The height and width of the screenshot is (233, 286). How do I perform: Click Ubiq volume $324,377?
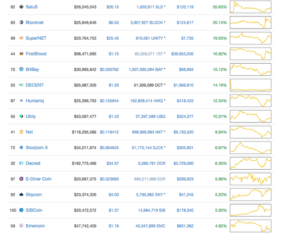[185, 116]
